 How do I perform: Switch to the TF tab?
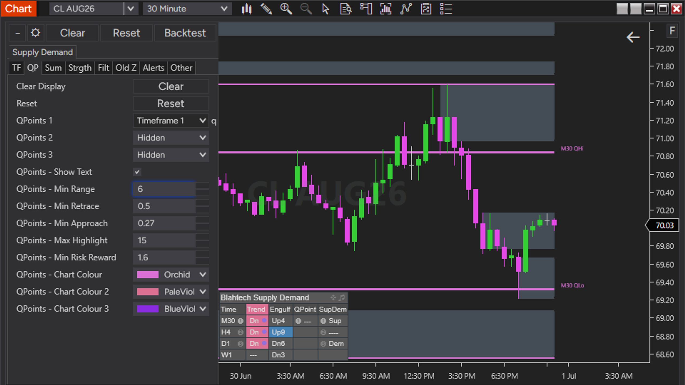click(16, 68)
